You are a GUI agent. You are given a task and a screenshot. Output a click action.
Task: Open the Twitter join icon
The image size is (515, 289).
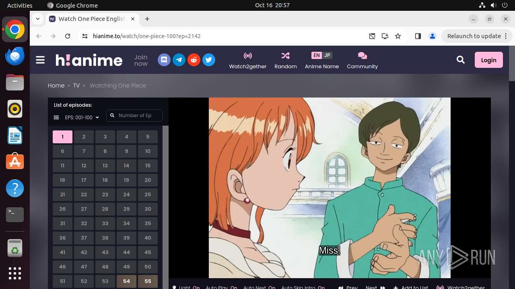209,60
